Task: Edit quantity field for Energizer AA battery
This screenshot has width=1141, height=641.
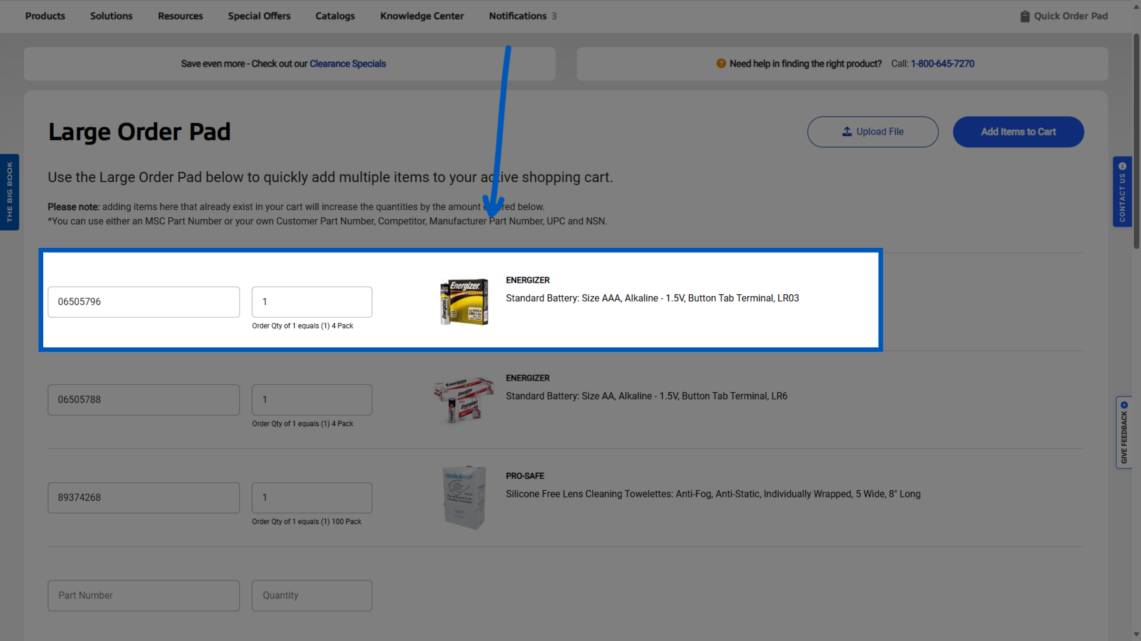Action: (x=312, y=400)
